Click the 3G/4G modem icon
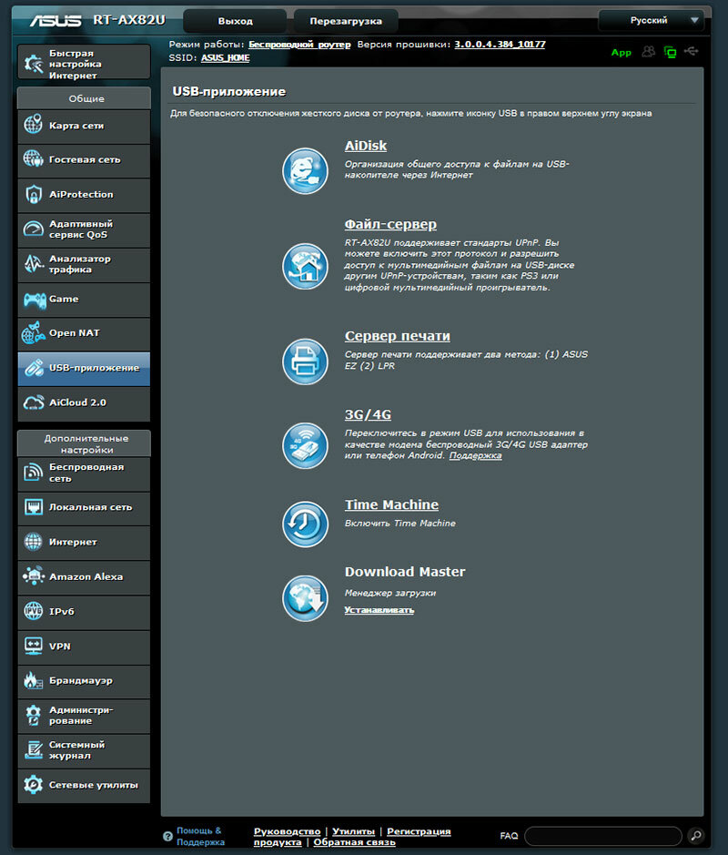This screenshot has height=855, width=728. pos(305,445)
